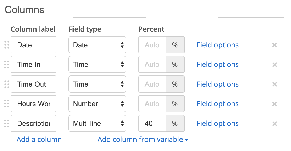Image resolution: width=291 pixels, height=151 pixels.
Task: Click the Add a column link
Action: pyautogui.click(x=39, y=139)
